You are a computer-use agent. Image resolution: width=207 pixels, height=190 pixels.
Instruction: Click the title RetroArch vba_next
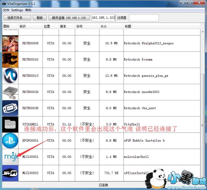tap(140, 108)
